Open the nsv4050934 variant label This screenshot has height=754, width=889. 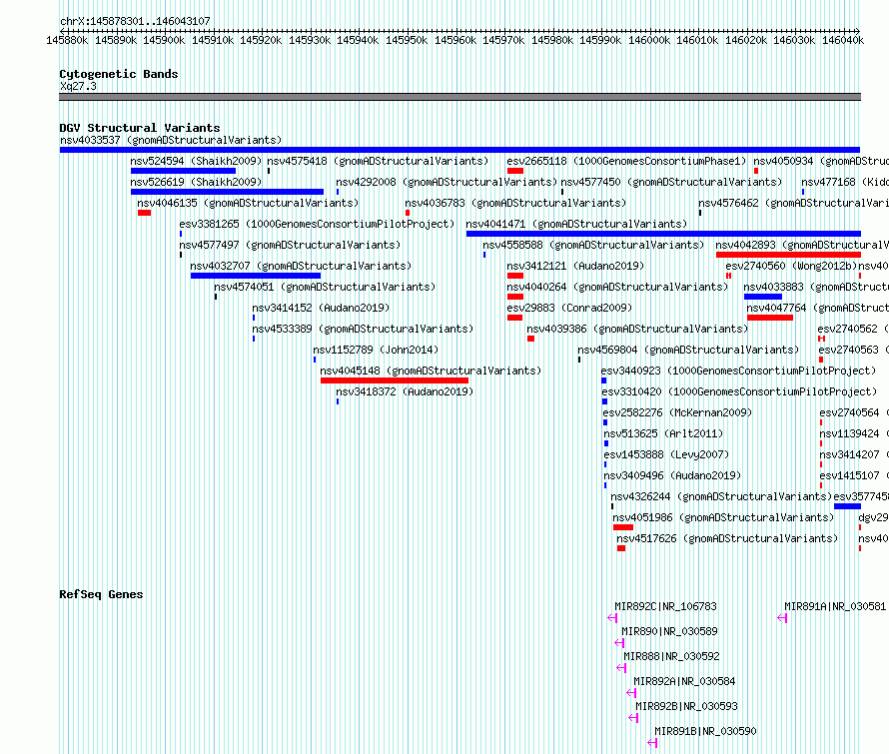coord(821,161)
